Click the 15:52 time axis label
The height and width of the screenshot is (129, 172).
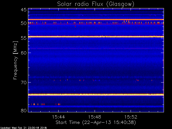[131, 117]
